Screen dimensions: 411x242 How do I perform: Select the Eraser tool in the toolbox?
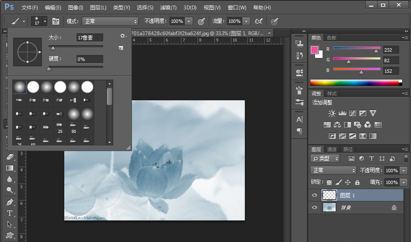[x=10, y=157]
